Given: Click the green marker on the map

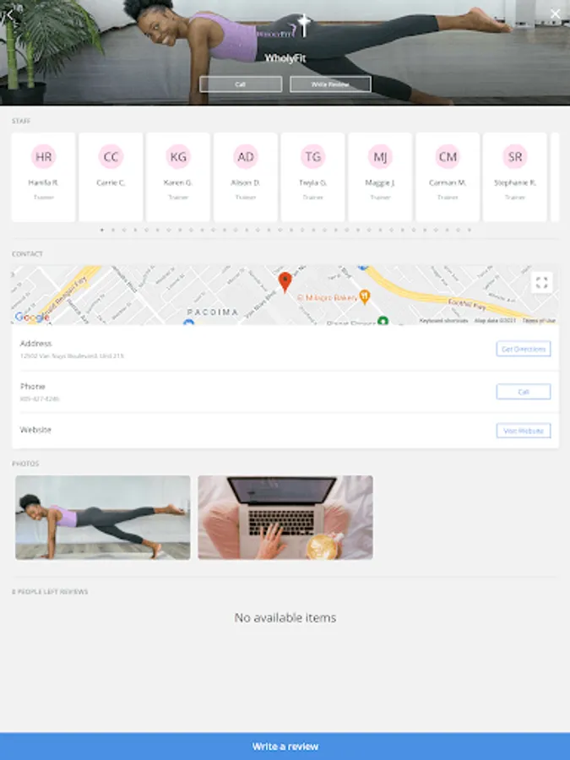Looking at the screenshot, I should tap(383, 321).
